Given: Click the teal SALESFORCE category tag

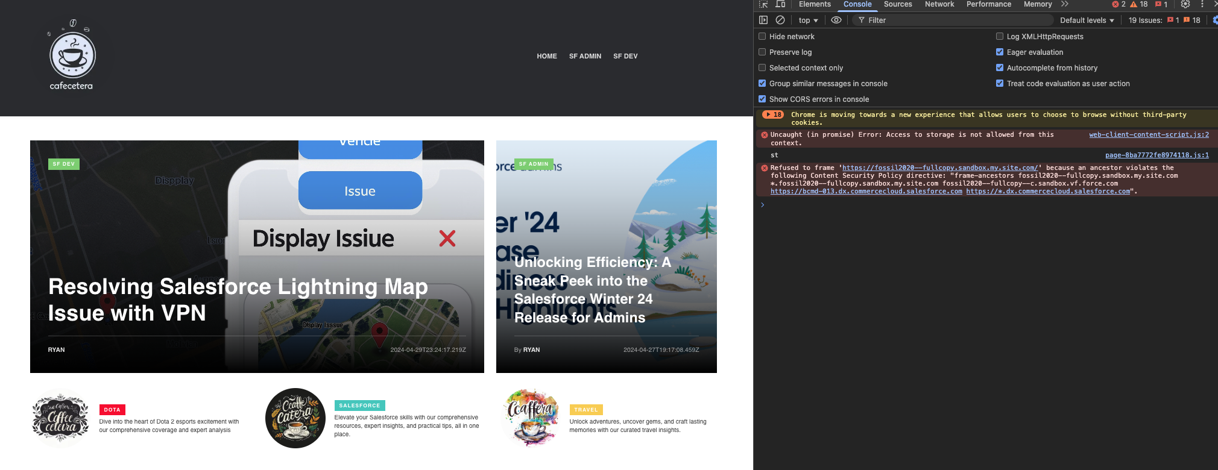Looking at the screenshot, I should click(x=359, y=406).
